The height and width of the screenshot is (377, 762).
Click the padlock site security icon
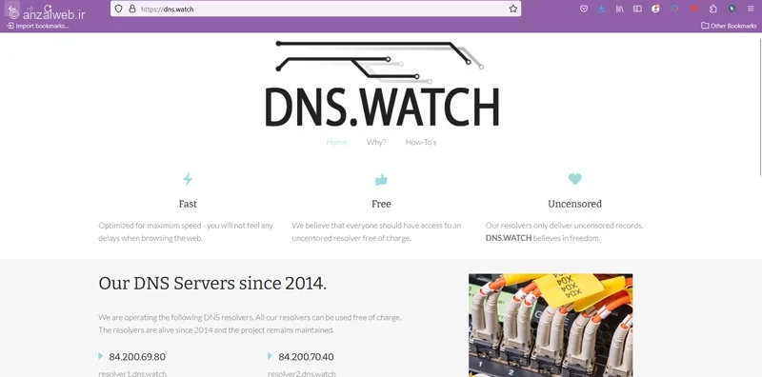[132, 9]
